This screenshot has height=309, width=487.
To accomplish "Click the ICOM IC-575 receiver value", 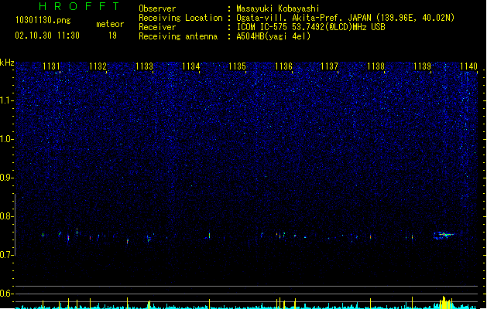I will coord(310,27).
